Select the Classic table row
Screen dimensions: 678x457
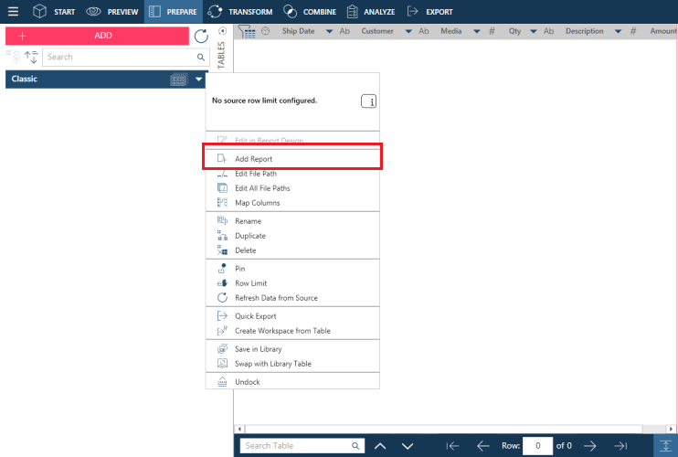(x=105, y=80)
